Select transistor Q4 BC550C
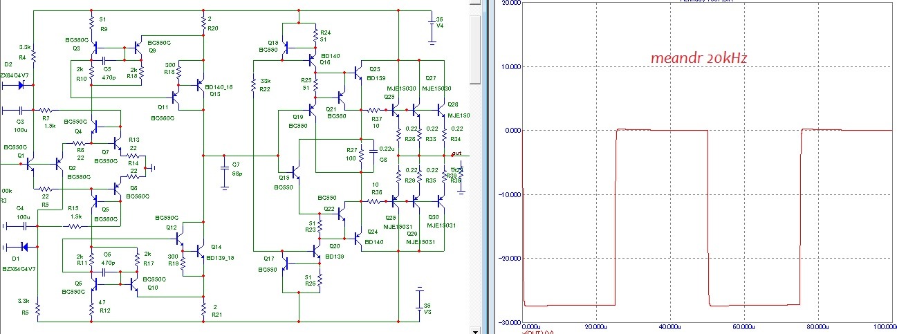Viewport: 897px width, 334px height. [95, 126]
